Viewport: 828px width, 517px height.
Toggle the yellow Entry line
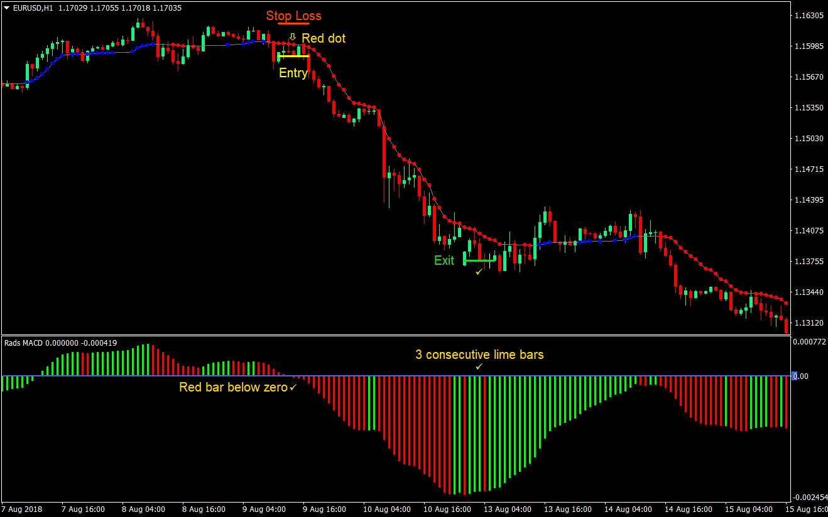[293, 56]
